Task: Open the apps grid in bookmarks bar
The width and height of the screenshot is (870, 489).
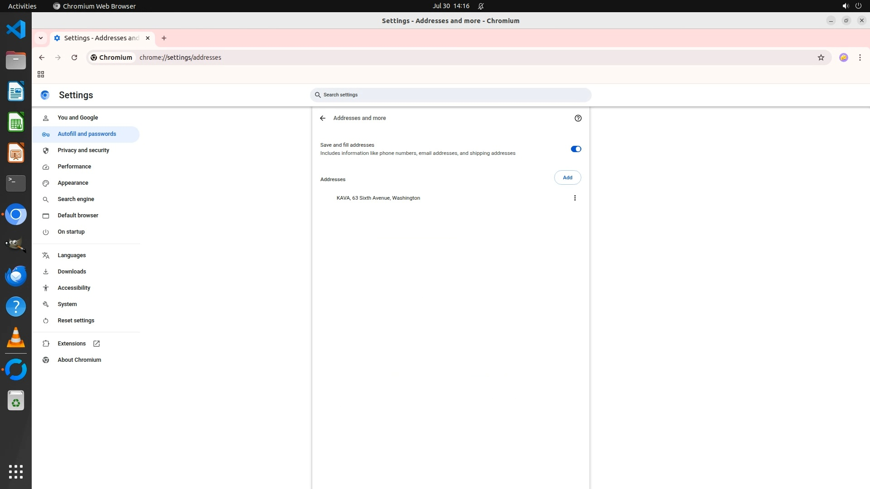Action: click(41, 74)
